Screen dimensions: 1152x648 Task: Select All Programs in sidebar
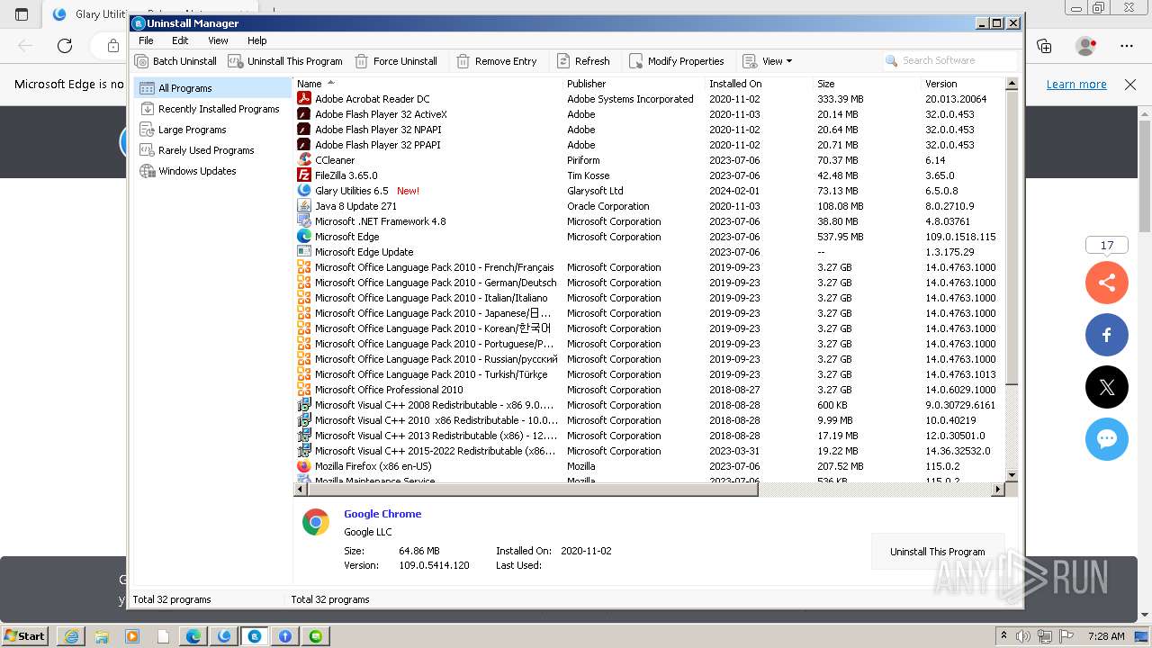click(x=212, y=88)
